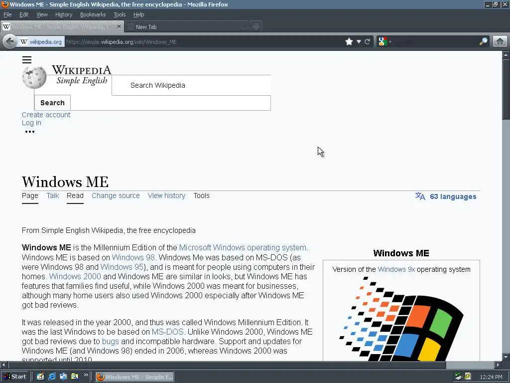Go to the browser home page icon
The width and height of the screenshot is (510, 383).
[x=500, y=42]
